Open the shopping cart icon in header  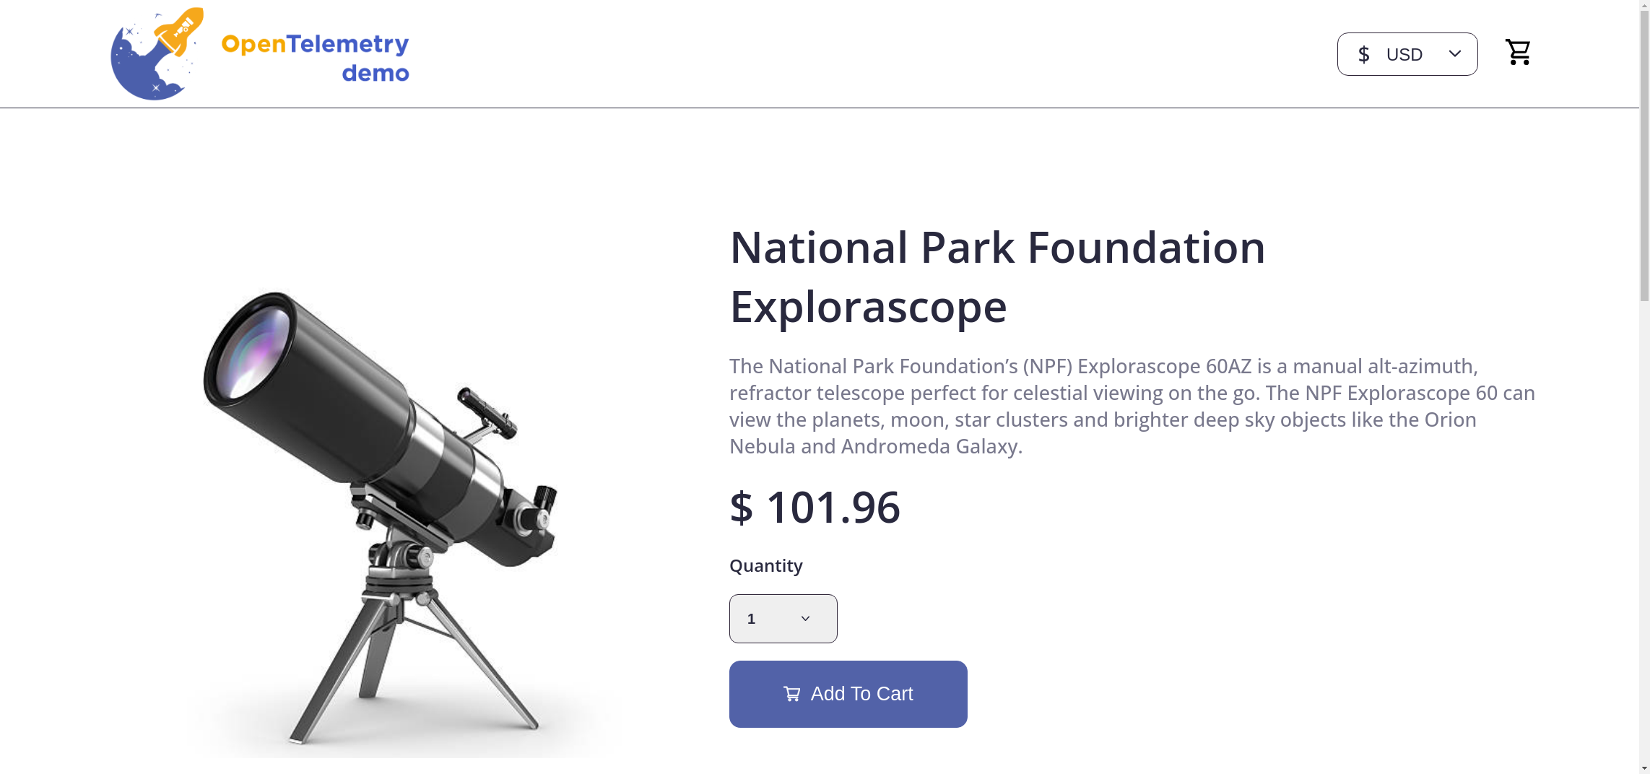(x=1518, y=53)
